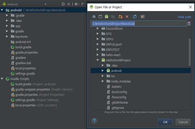Collapse HelloWorldProject in file chooser

[x=98, y=60]
